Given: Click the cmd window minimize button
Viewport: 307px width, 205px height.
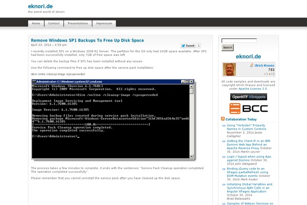Looking at the screenshot, I should [183, 81].
